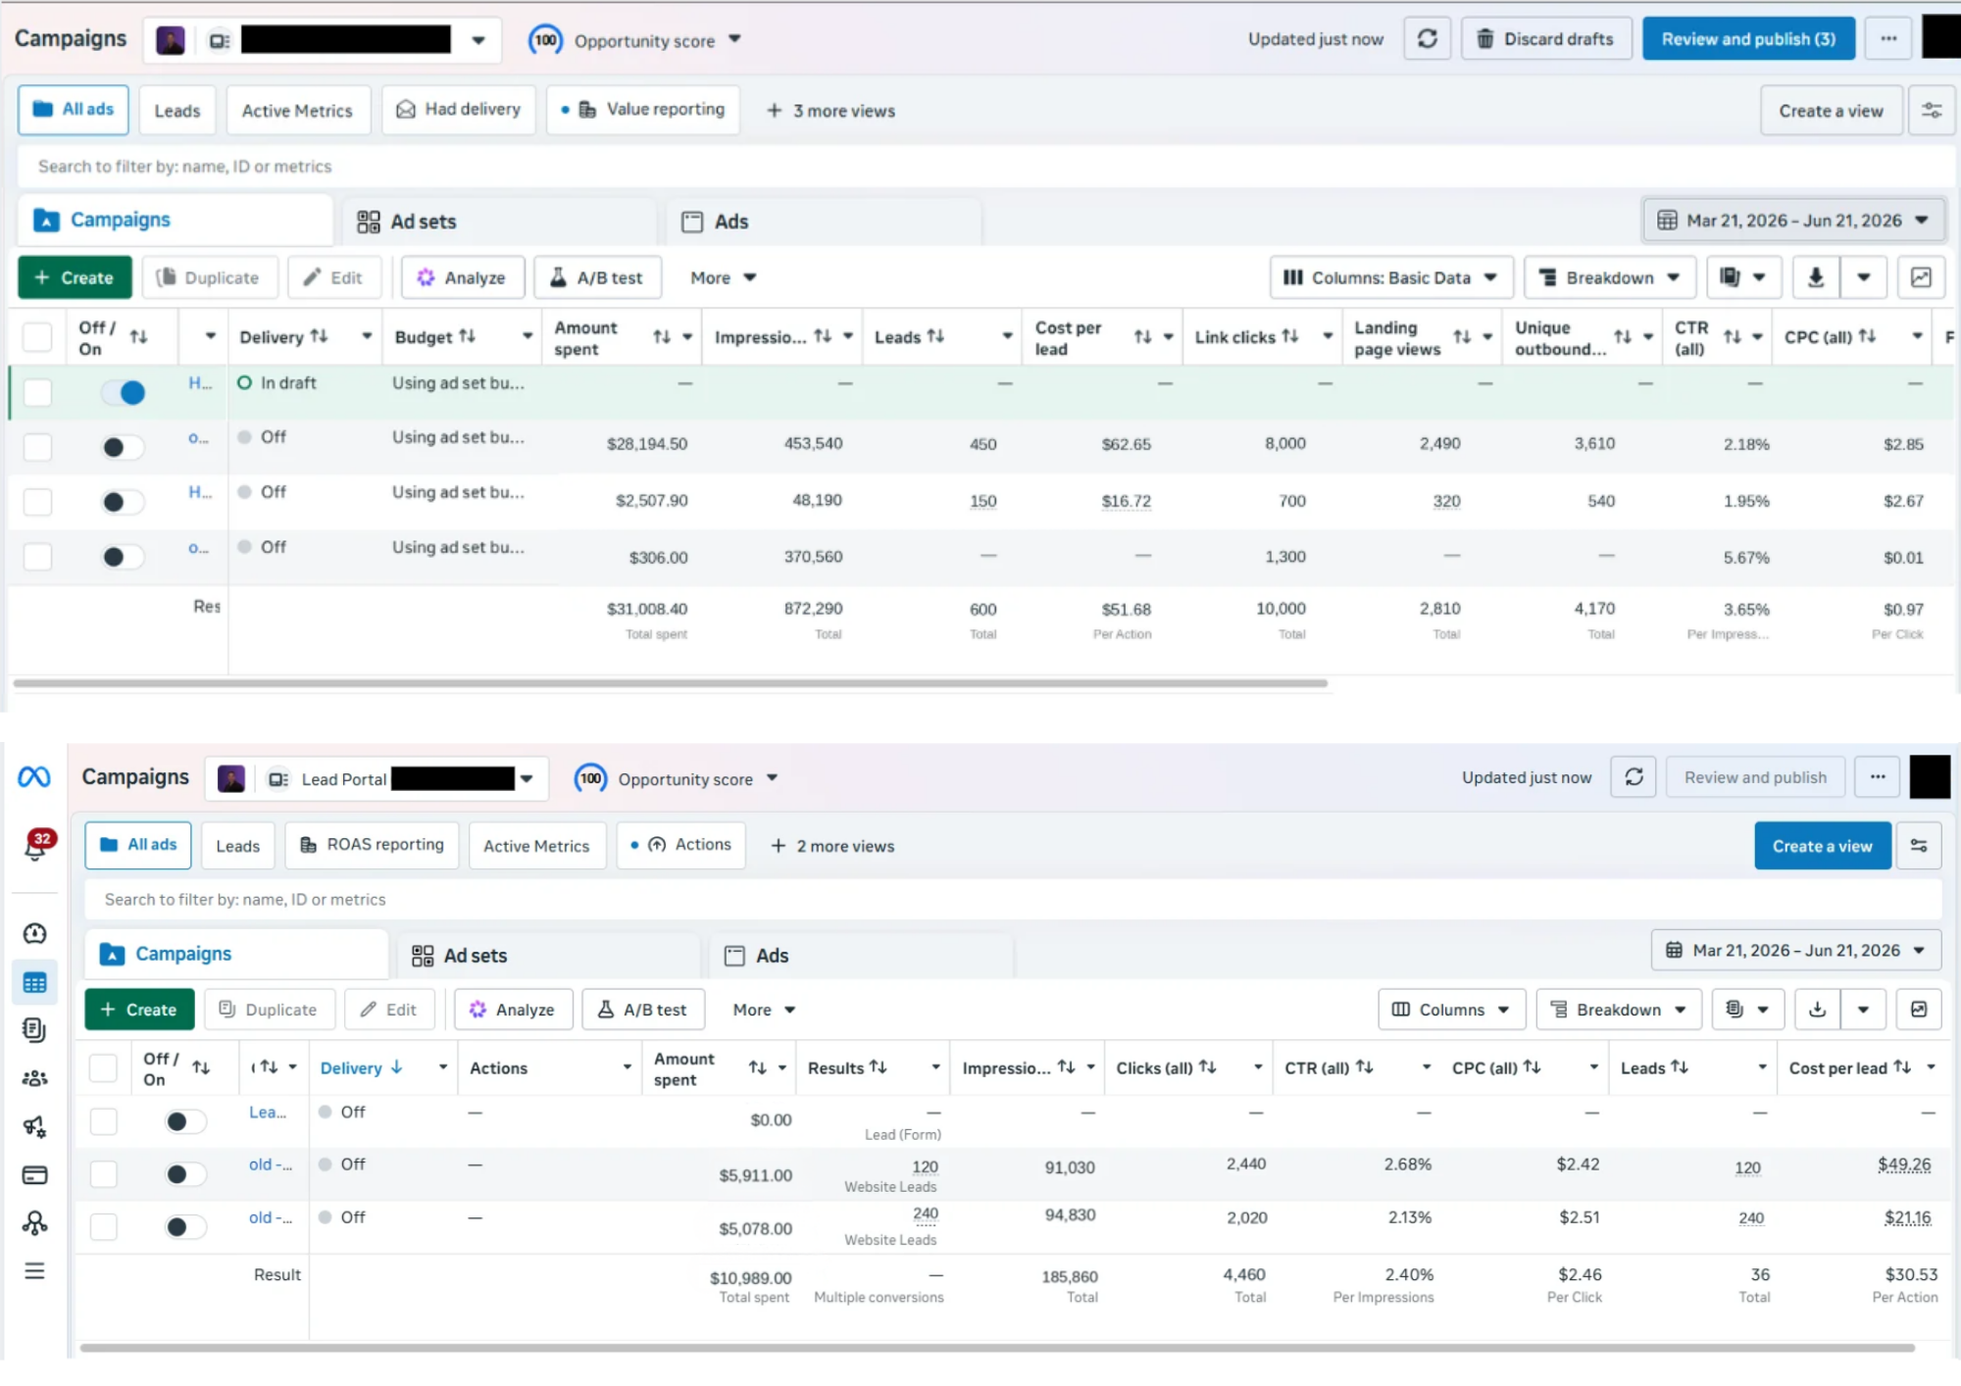Screen dimensions: 1961x1386
Task: Toggle on the campaign that spent $2,507.90
Action: pyautogui.click(x=123, y=503)
